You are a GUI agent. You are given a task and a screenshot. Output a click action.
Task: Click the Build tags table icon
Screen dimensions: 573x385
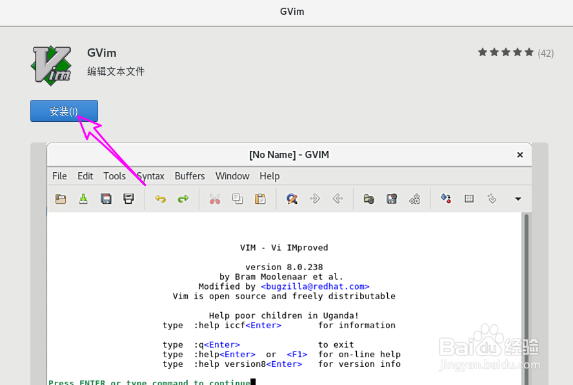[x=469, y=199]
